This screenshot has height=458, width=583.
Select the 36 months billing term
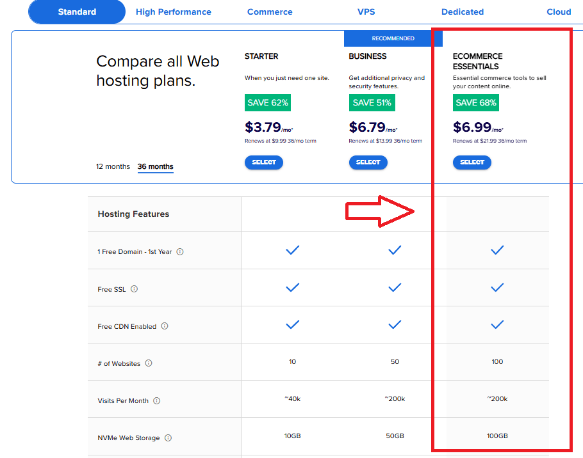[x=155, y=166]
